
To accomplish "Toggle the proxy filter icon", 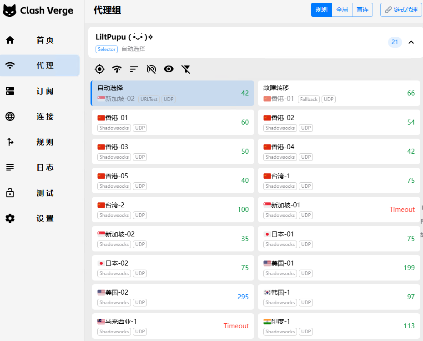I will pos(186,69).
